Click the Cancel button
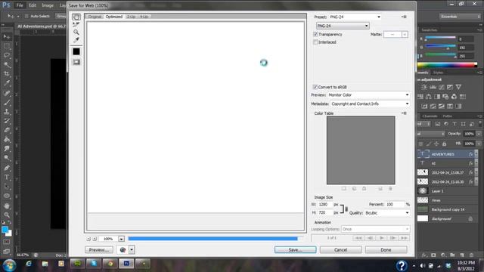Image resolution: width=484 pixels, height=272 pixels. (x=341, y=250)
